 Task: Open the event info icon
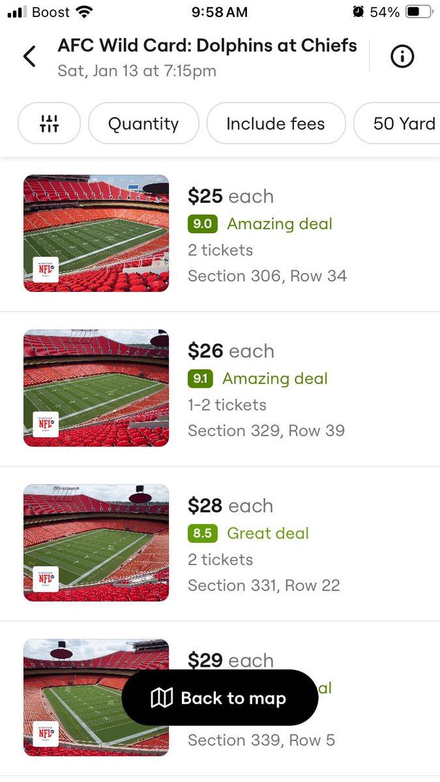pyautogui.click(x=402, y=57)
